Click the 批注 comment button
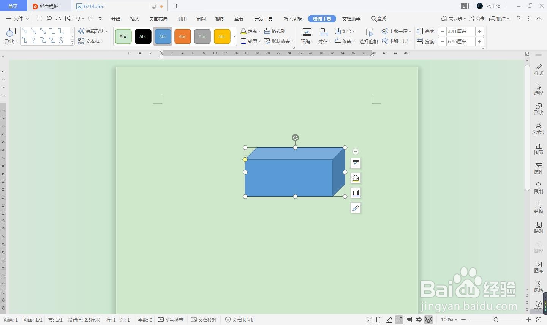 499,19
